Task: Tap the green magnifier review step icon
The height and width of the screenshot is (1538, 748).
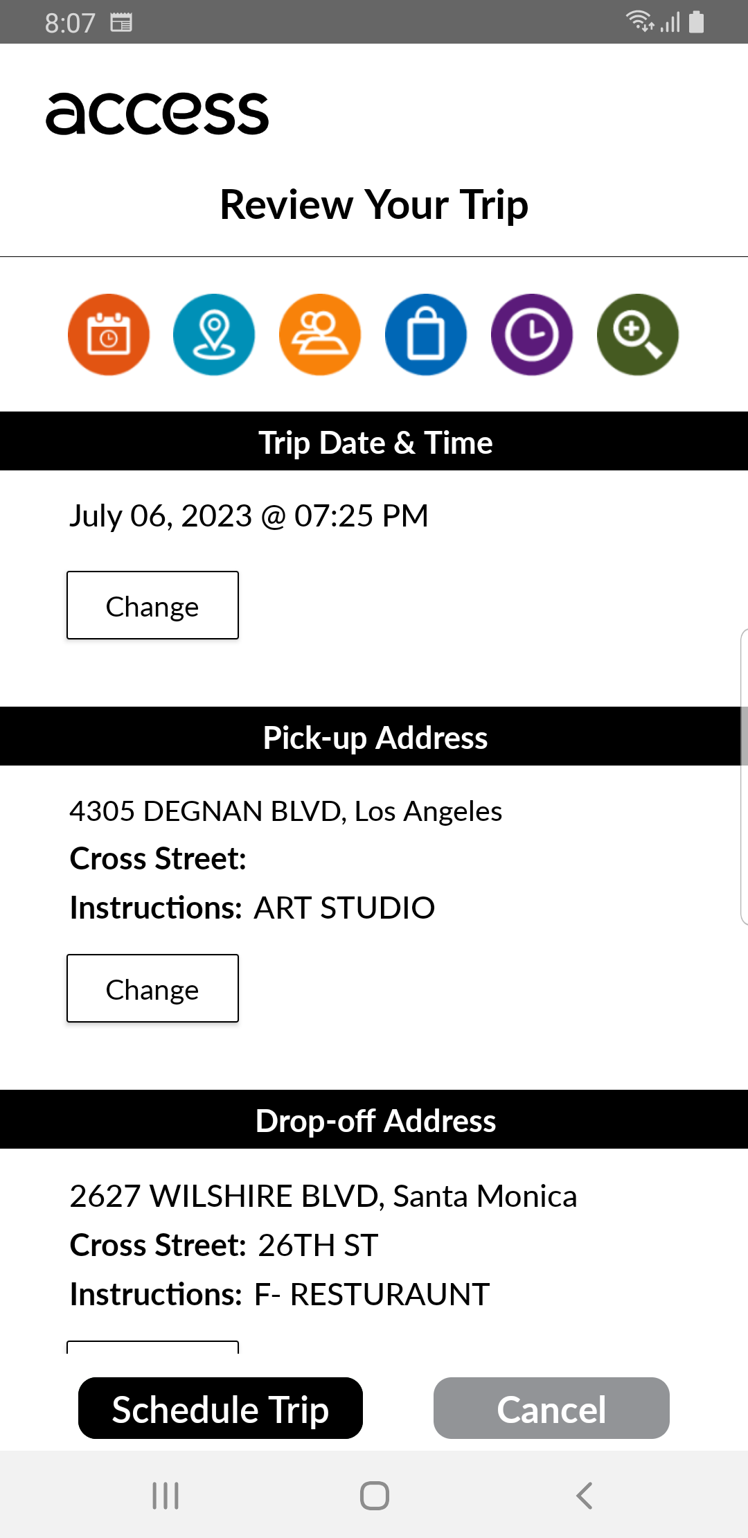Action: tap(638, 335)
